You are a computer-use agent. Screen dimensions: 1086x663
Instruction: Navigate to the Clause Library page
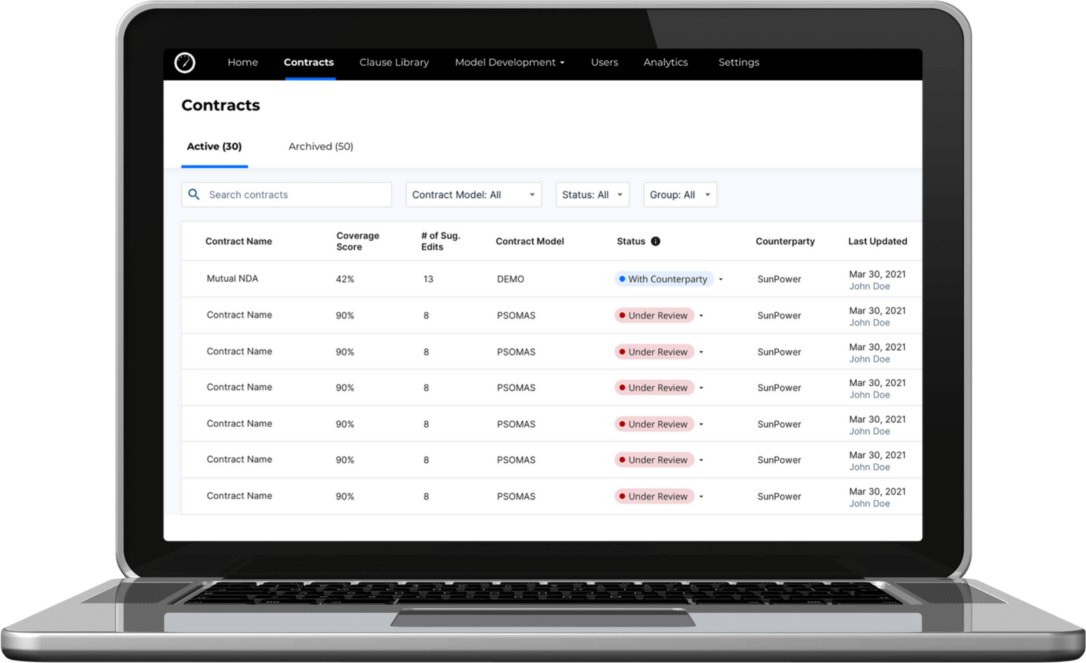[x=394, y=62]
